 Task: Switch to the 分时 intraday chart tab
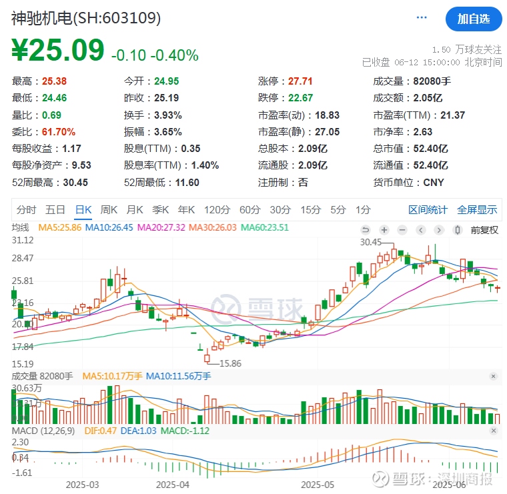pyautogui.click(x=26, y=210)
